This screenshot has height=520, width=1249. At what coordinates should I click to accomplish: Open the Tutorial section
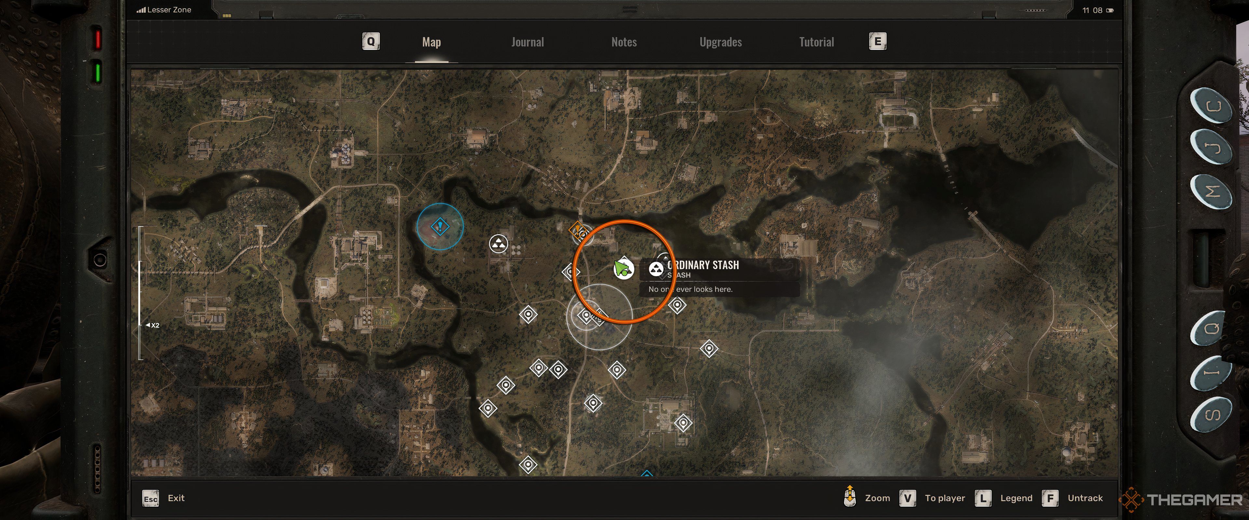pos(816,41)
